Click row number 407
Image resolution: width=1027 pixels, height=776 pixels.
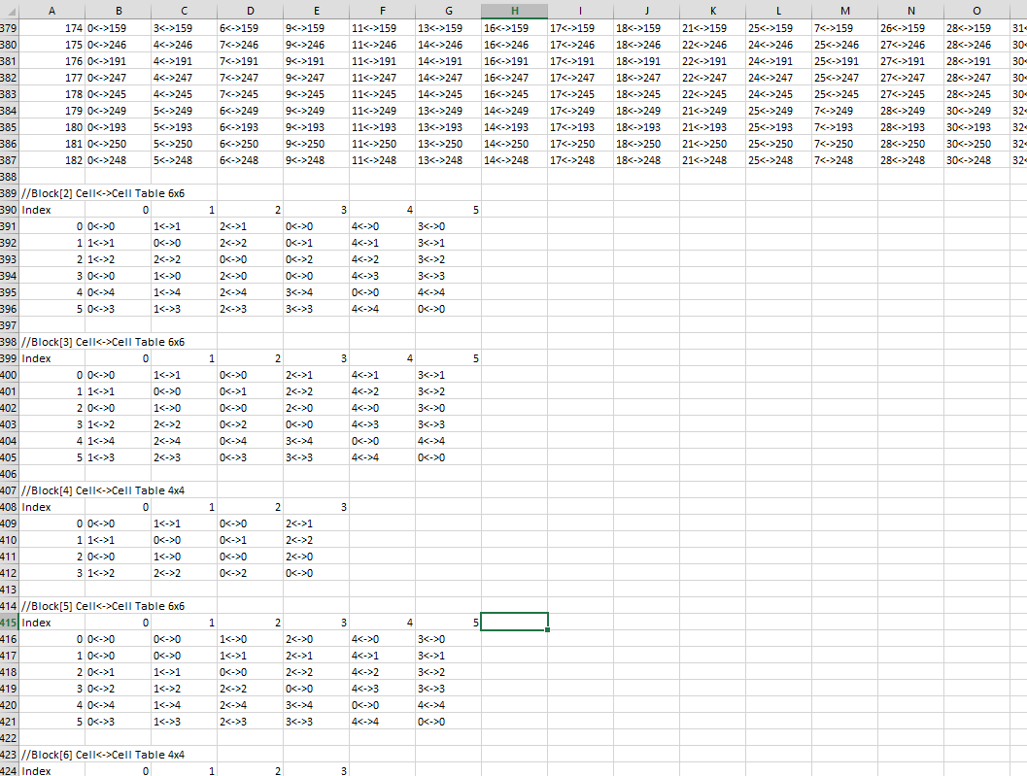[10, 490]
